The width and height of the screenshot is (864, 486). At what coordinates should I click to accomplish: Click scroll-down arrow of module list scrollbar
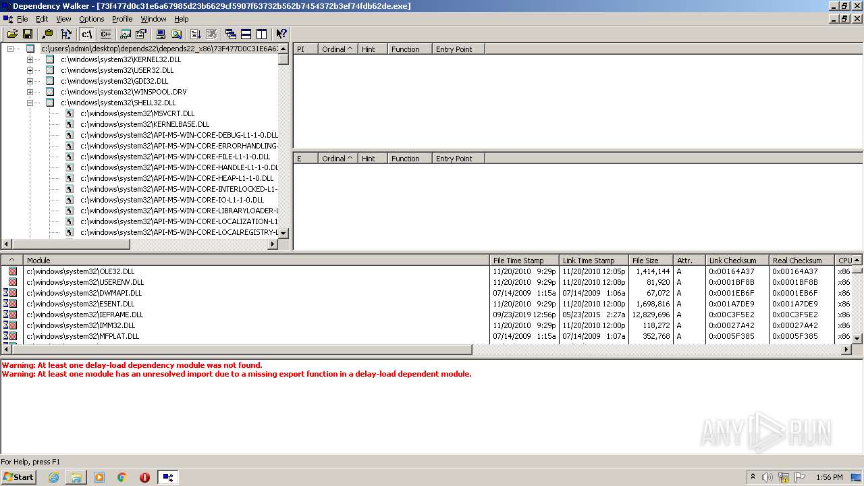coord(857,338)
